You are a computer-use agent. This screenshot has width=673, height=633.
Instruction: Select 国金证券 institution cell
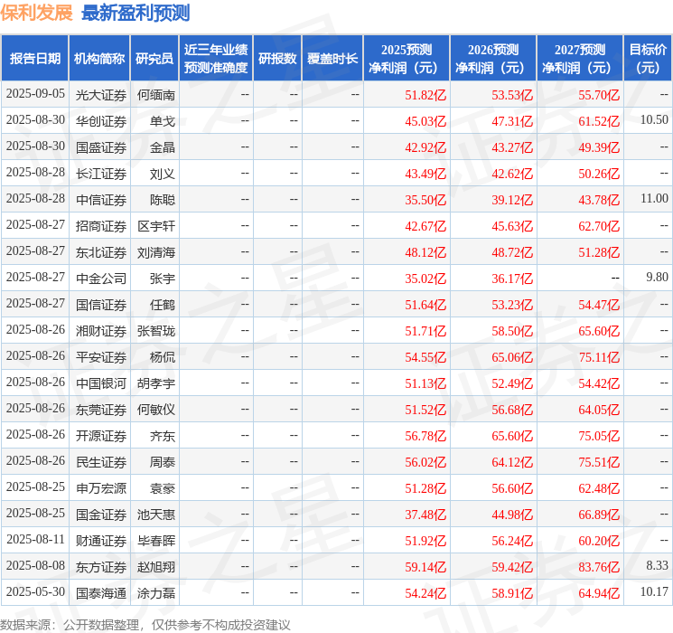(101, 515)
